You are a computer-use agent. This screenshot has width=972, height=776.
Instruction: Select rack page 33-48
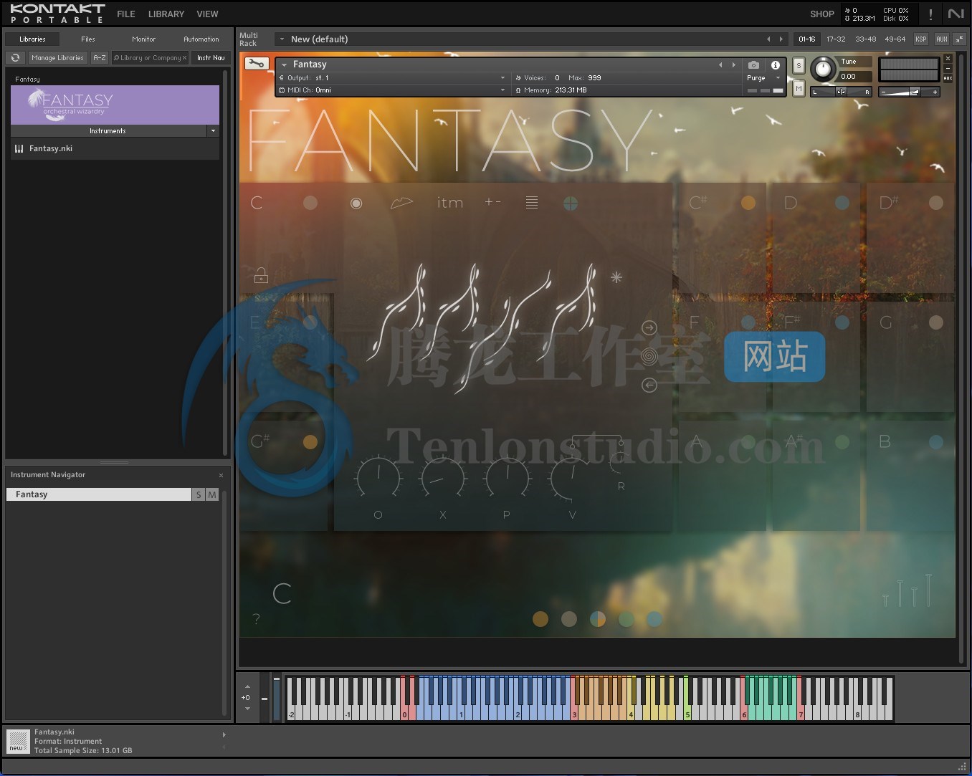click(865, 39)
